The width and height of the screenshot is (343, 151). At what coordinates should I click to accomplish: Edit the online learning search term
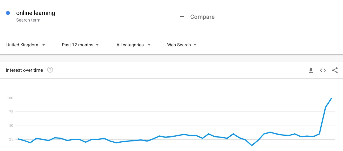pyautogui.click(x=36, y=13)
